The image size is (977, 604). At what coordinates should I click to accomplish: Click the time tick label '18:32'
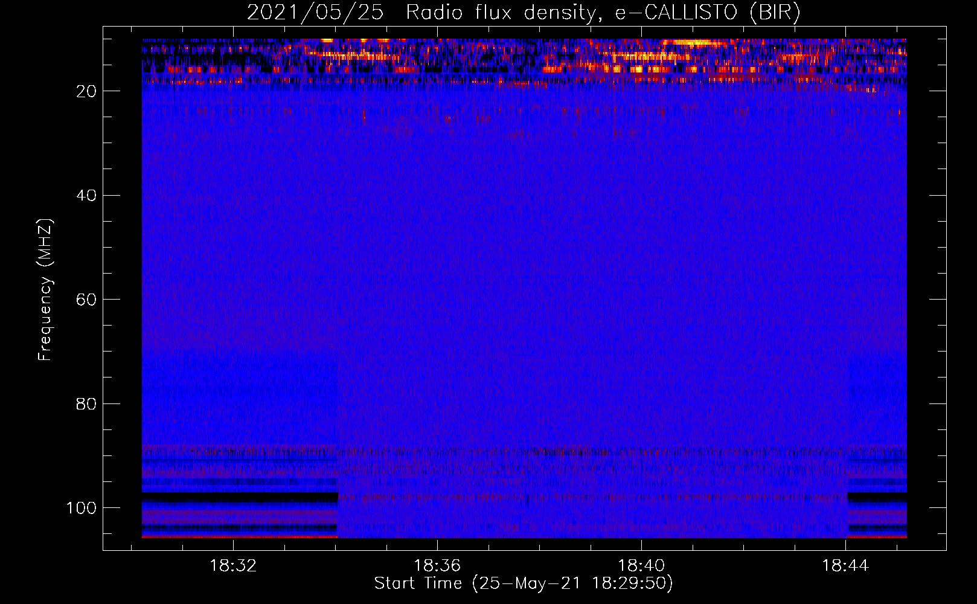233,566
